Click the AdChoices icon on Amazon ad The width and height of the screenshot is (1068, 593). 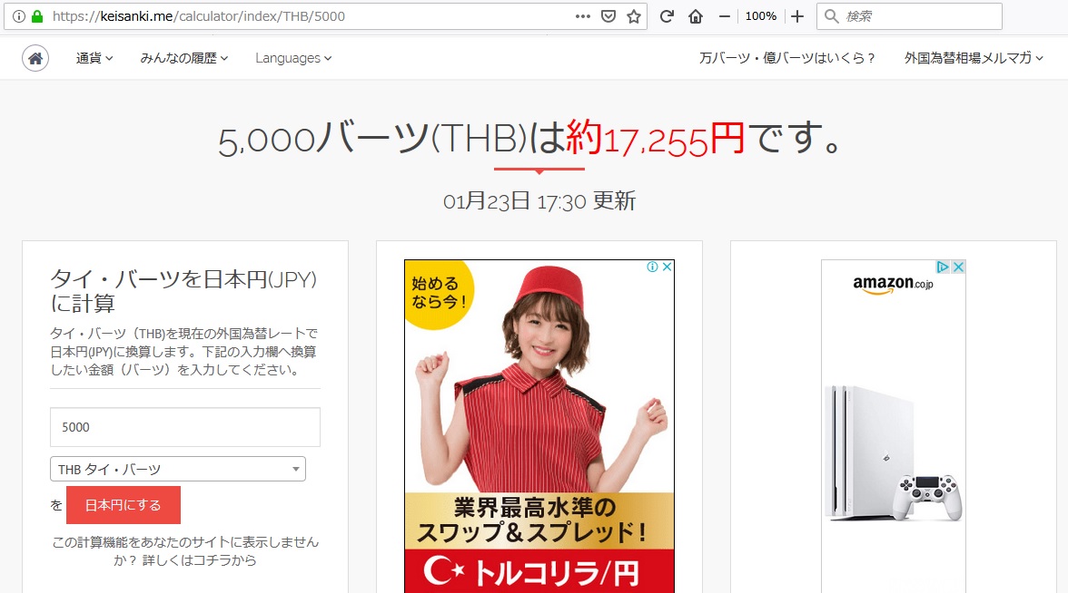point(943,267)
